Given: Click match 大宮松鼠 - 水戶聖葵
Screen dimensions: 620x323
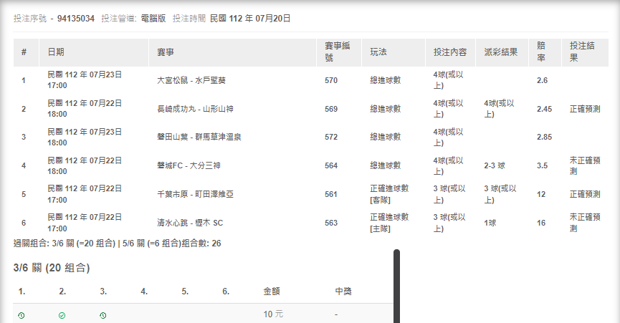Looking at the screenshot, I should coord(191,80).
